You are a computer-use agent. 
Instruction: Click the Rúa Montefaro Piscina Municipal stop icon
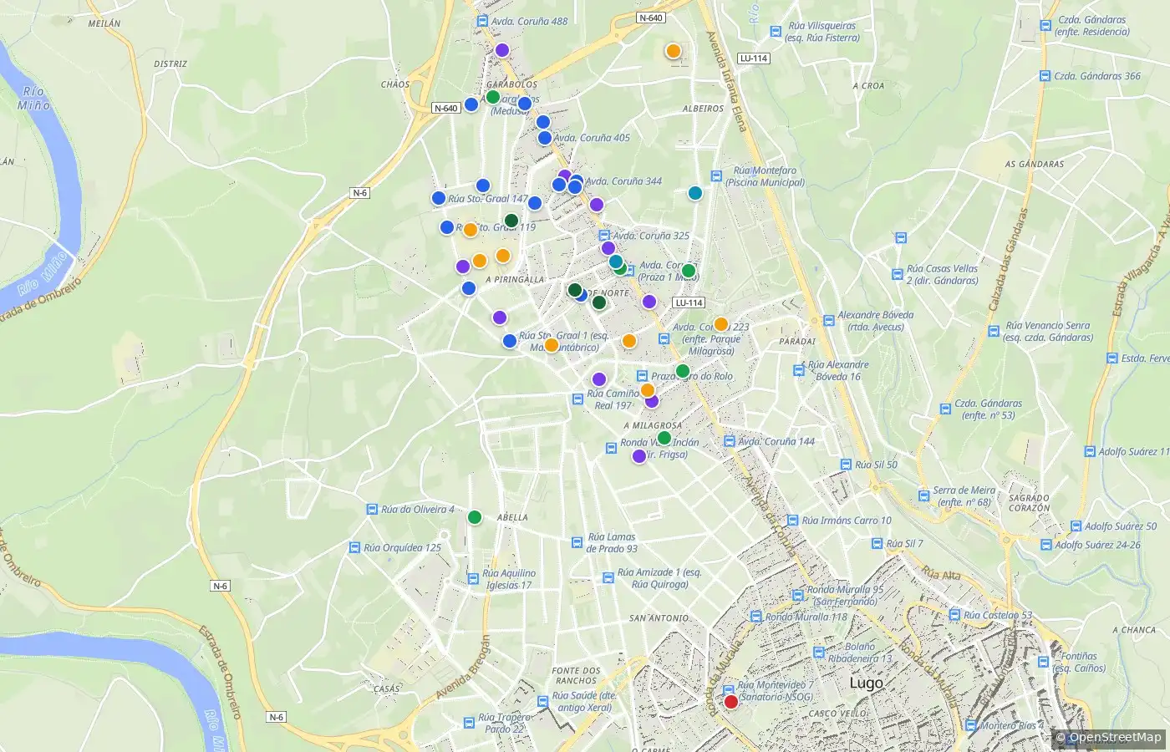point(716,176)
